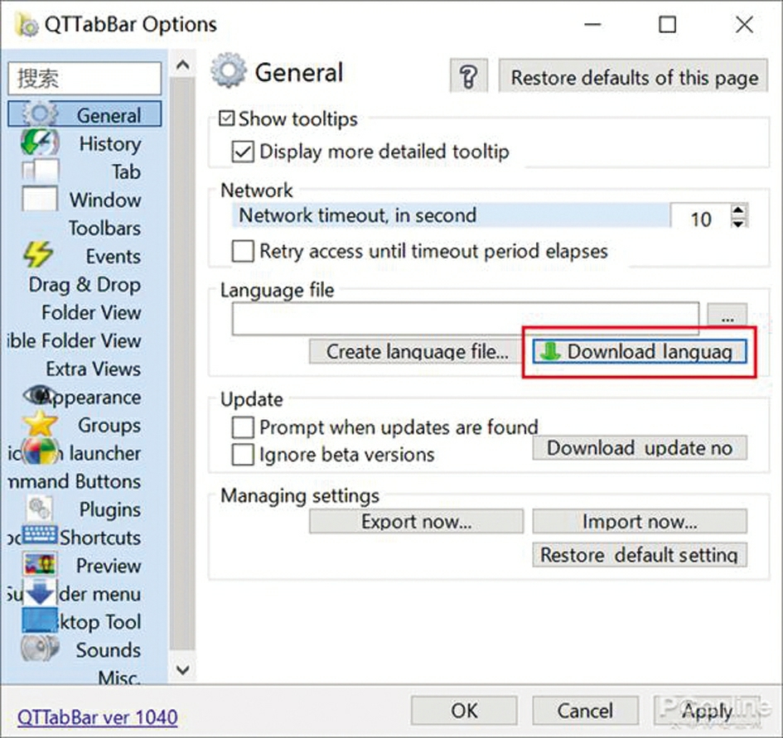The width and height of the screenshot is (783, 738).
Task: Select the Window category icon
Action: coord(40,199)
